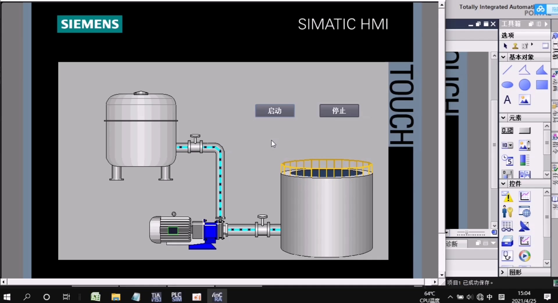Collapse the 控件 section
The width and height of the screenshot is (558, 303).
click(503, 184)
